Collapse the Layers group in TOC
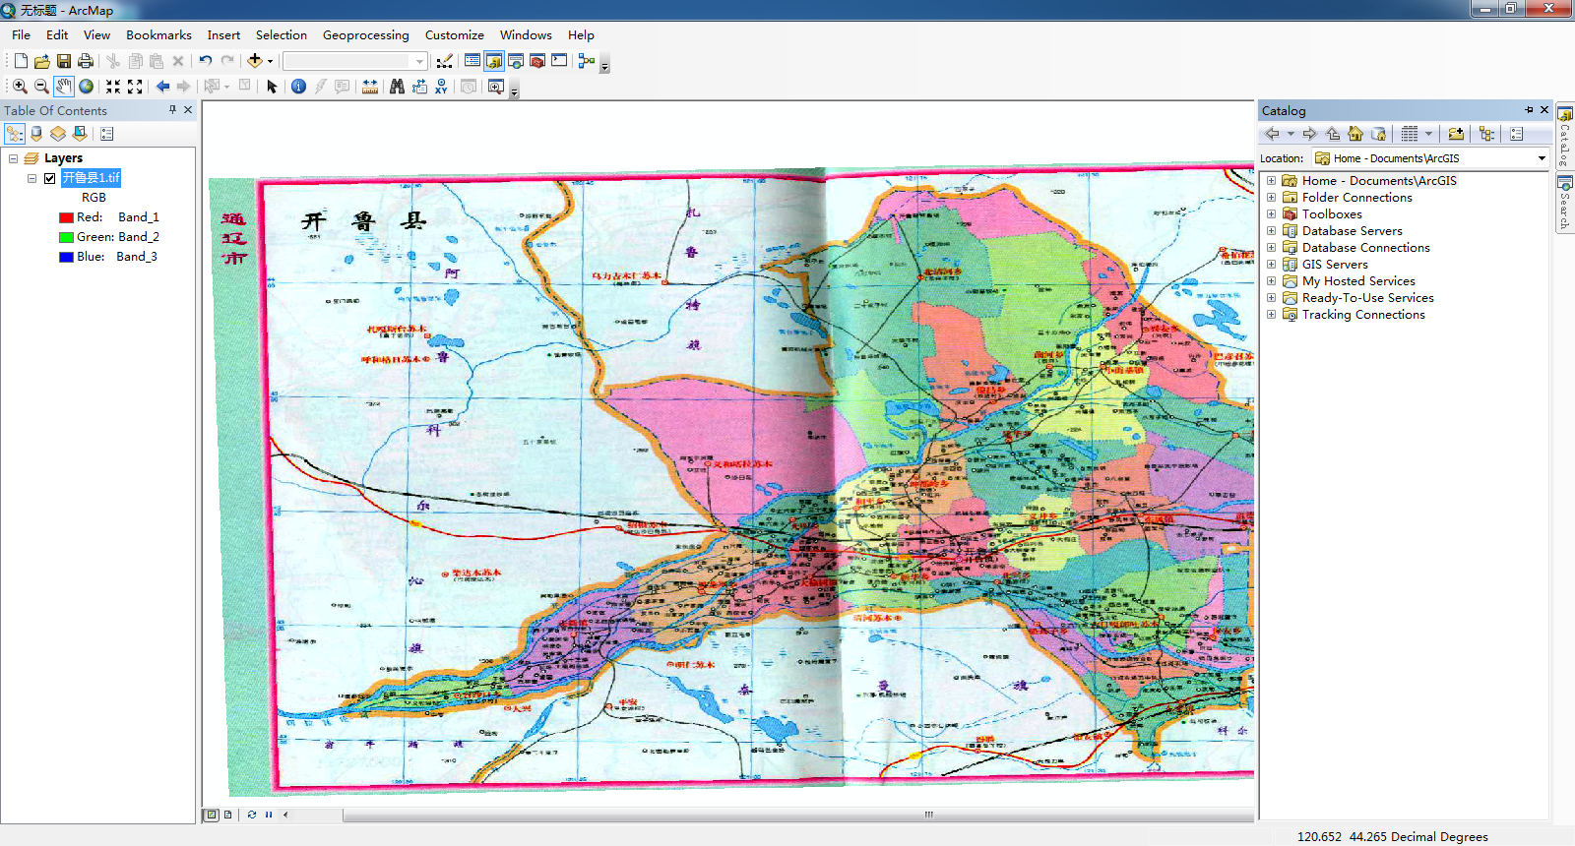 13,158
